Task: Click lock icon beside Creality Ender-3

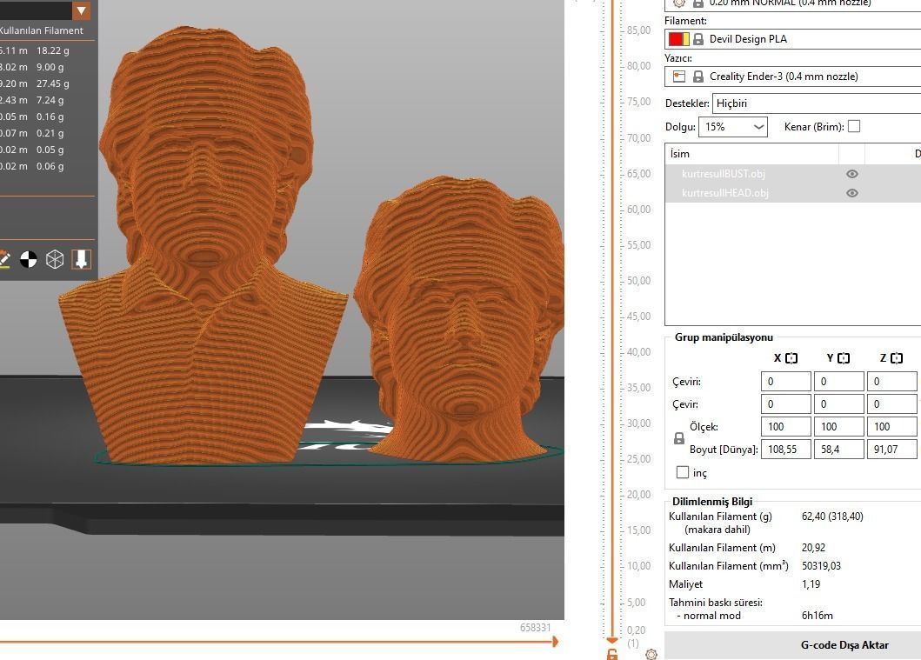Action: coord(697,77)
